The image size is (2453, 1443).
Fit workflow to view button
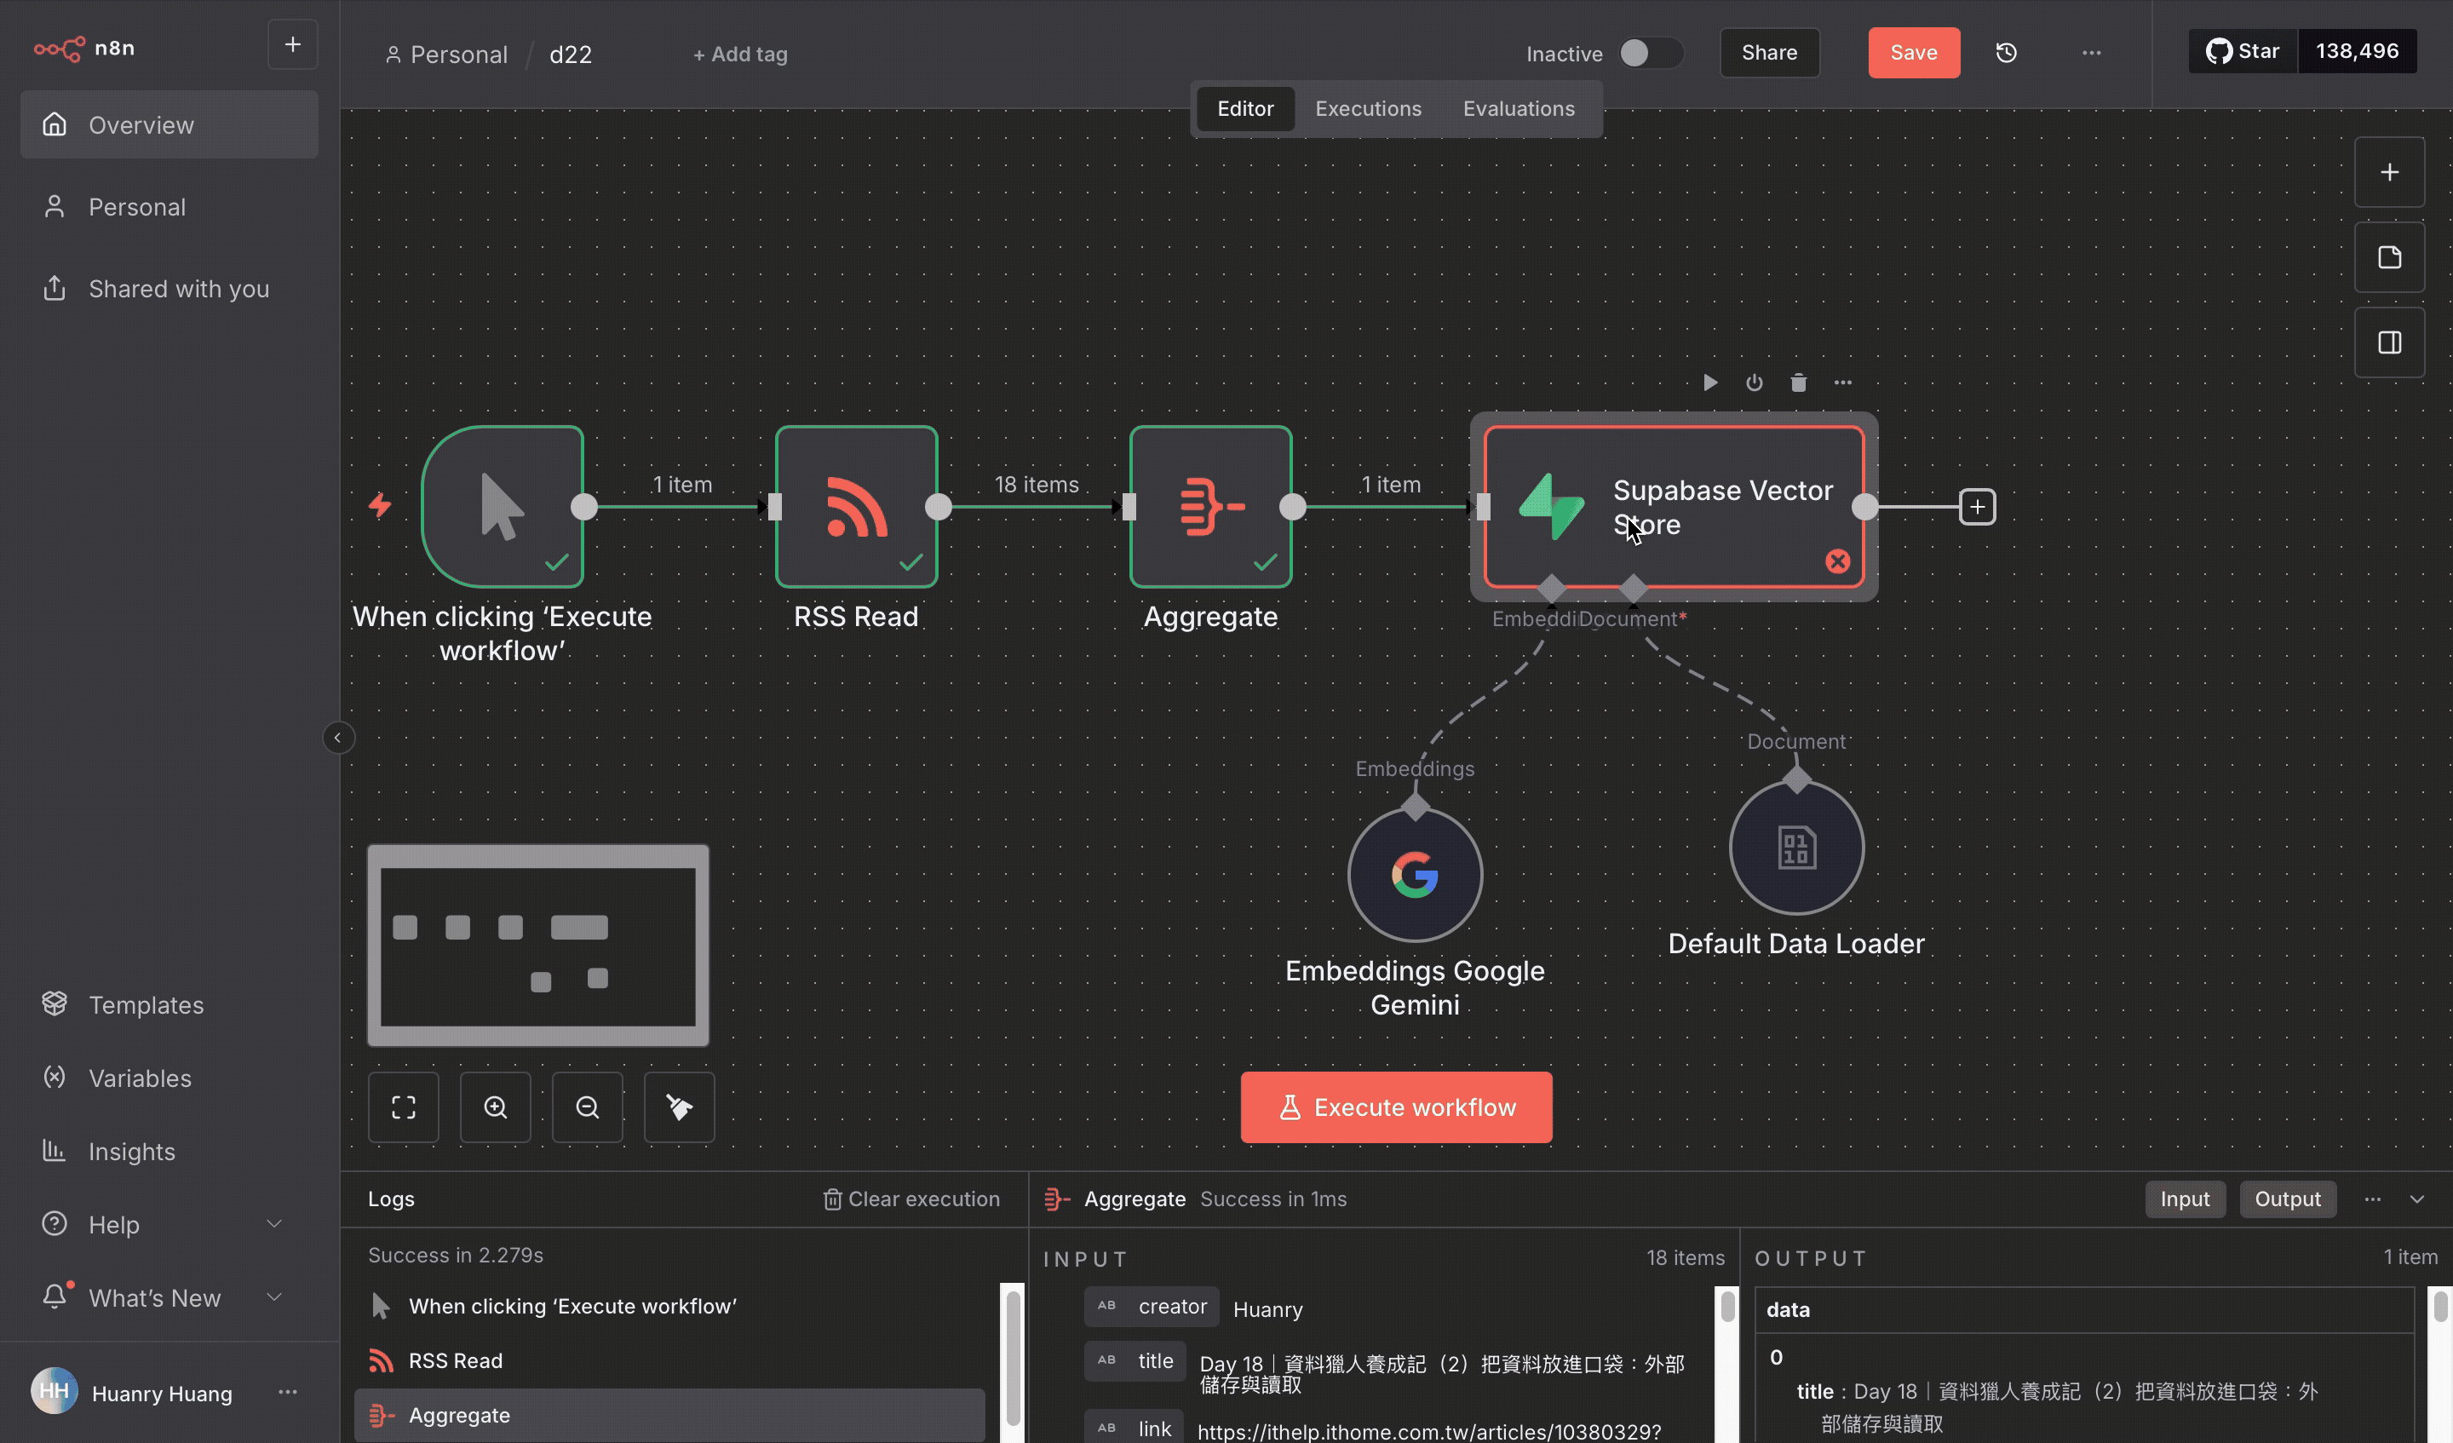click(x=403, y=1107)
